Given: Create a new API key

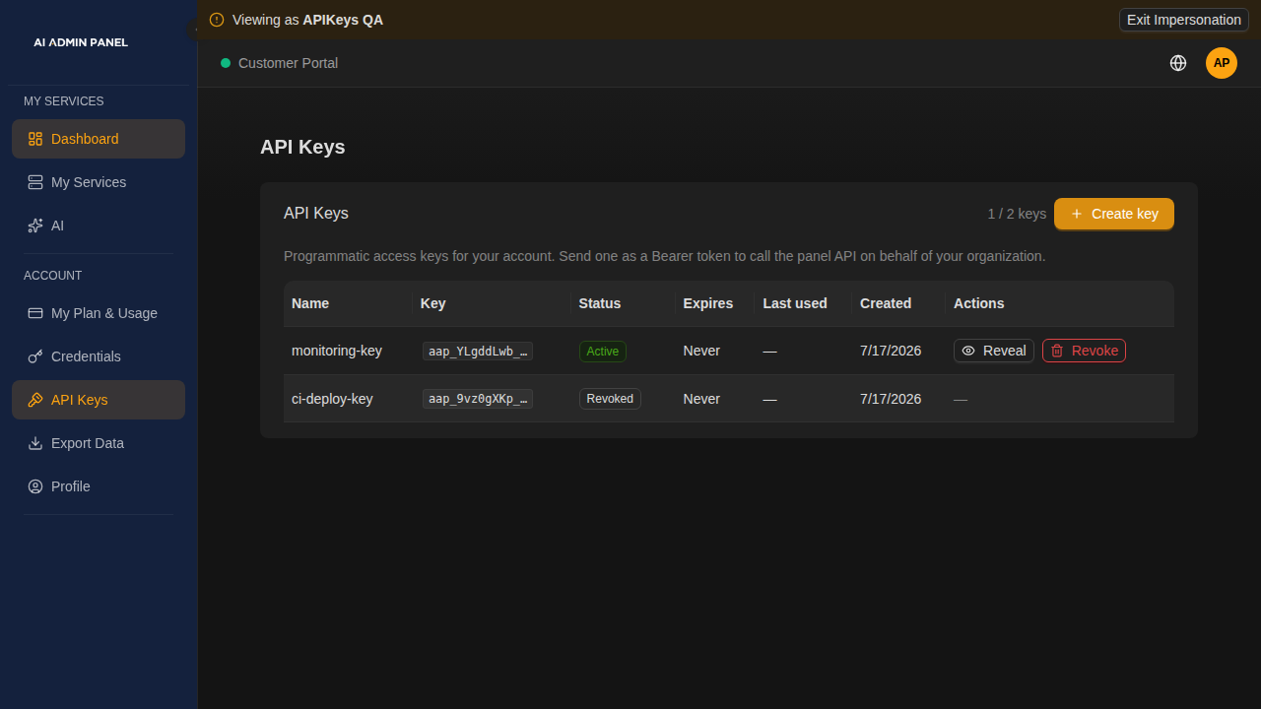Looking at the screenshot, I should 1114,214.
